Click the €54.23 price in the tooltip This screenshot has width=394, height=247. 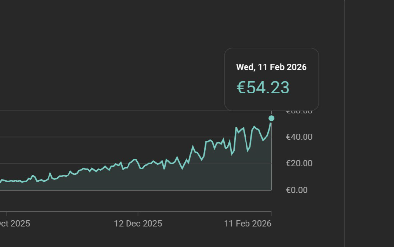[x=263, y=88]
